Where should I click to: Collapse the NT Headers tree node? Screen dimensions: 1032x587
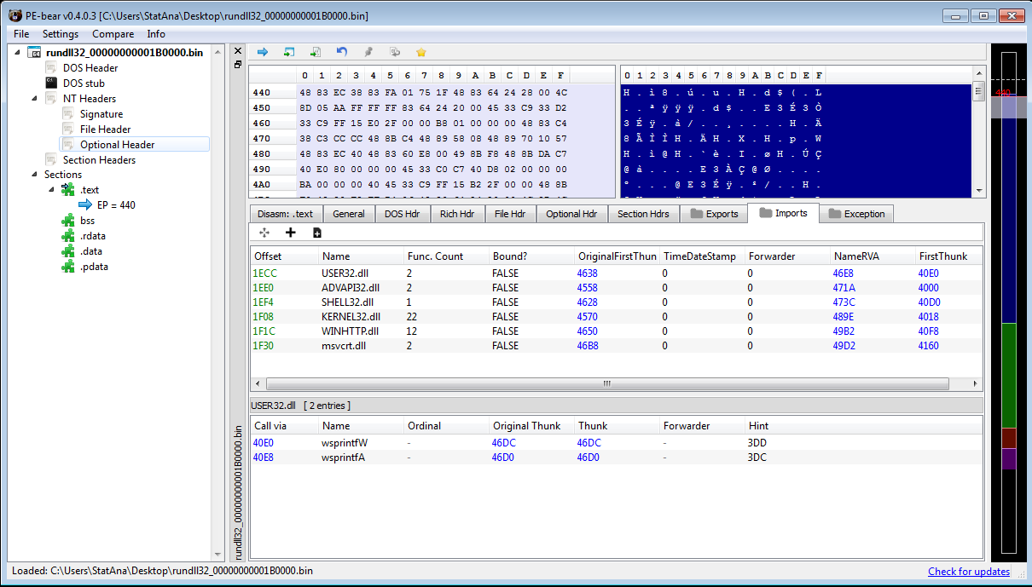35,99
